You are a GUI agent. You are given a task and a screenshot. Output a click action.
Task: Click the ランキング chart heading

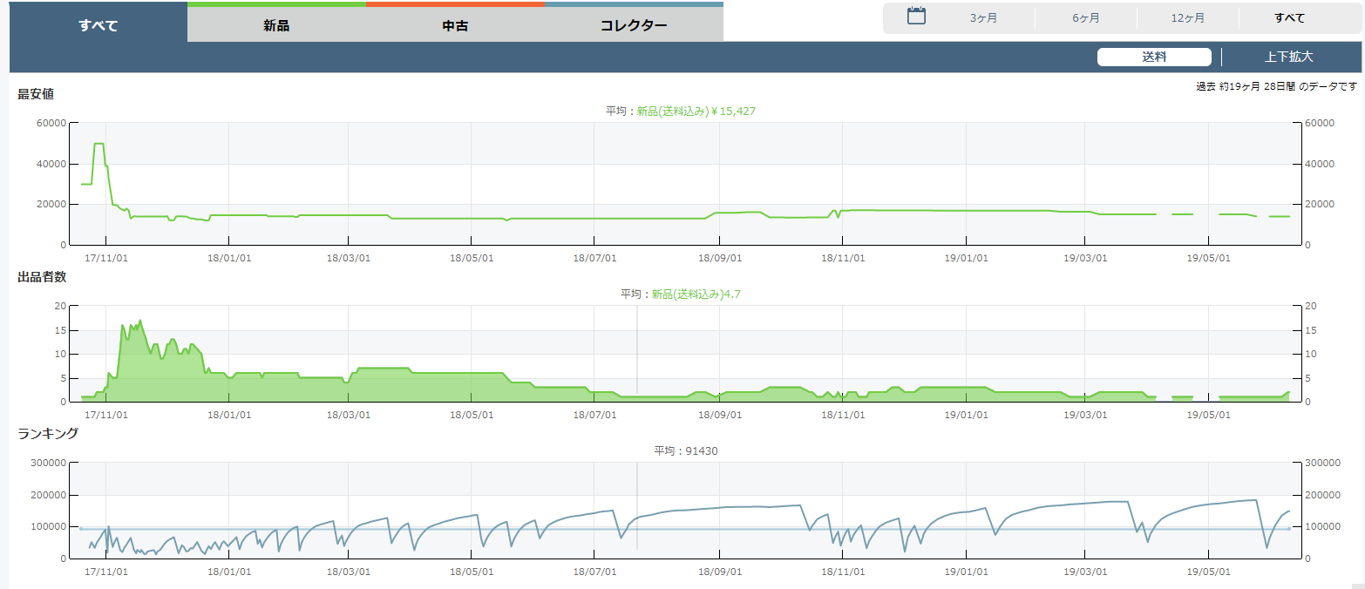(48, 433)
